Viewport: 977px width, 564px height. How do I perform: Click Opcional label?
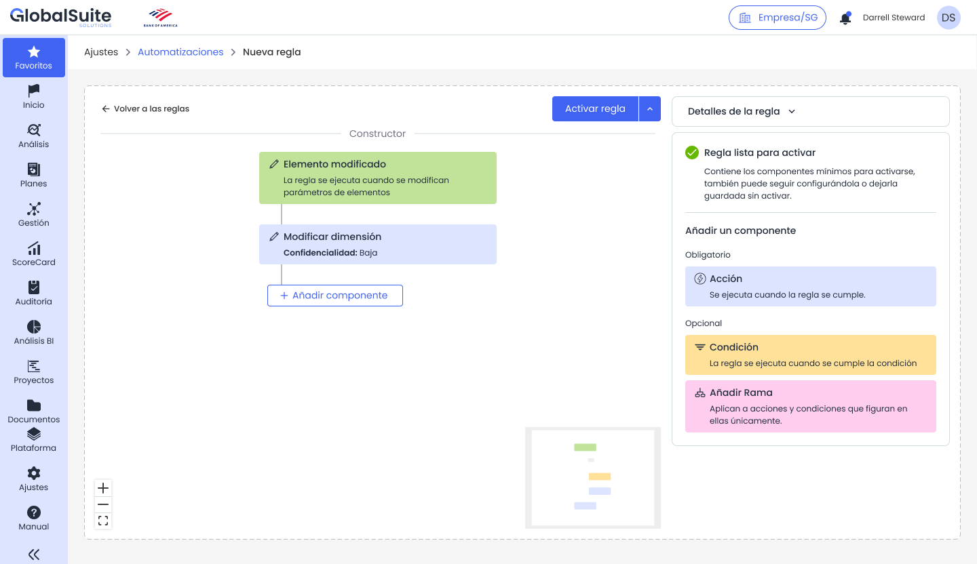[704, 323]
